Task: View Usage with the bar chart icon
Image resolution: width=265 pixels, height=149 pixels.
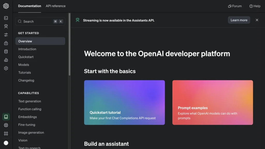Action: coord(6,60)
